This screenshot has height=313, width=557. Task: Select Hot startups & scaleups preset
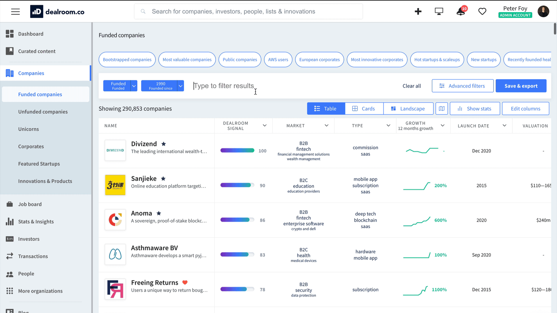coord(437,59)
